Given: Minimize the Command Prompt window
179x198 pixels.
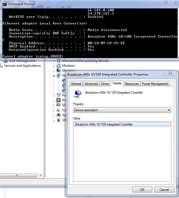Looking at the screenshot, I should tap(158, 3).
